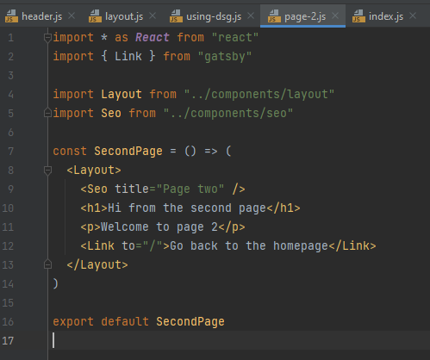
Task: Click the closing Layout fold marker line 13
Action: point(47,264)
